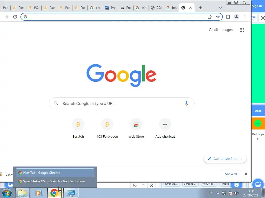Select SpeedStriker OS on Scratch window in list

click(55, 181)
